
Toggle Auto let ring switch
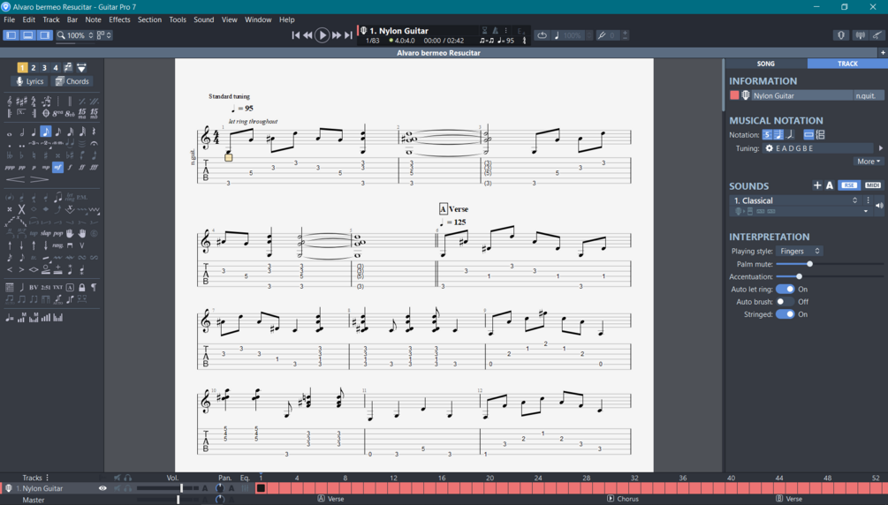click(x=785, y=290)
